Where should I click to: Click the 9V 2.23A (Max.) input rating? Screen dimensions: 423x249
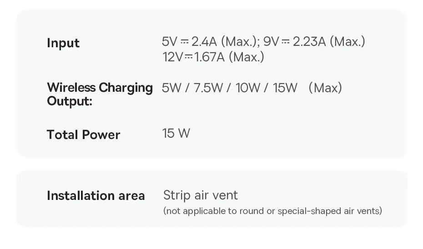pyautogui.click(x=314, y=42)
